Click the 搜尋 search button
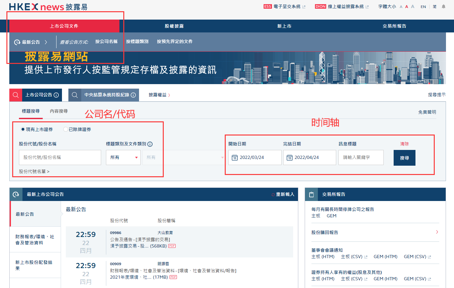The height and width of the screenshot is (288, 454). (405, 158)
